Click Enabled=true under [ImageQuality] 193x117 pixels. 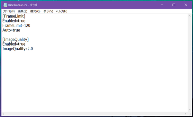pyautogui.click(x=14, y=44)
